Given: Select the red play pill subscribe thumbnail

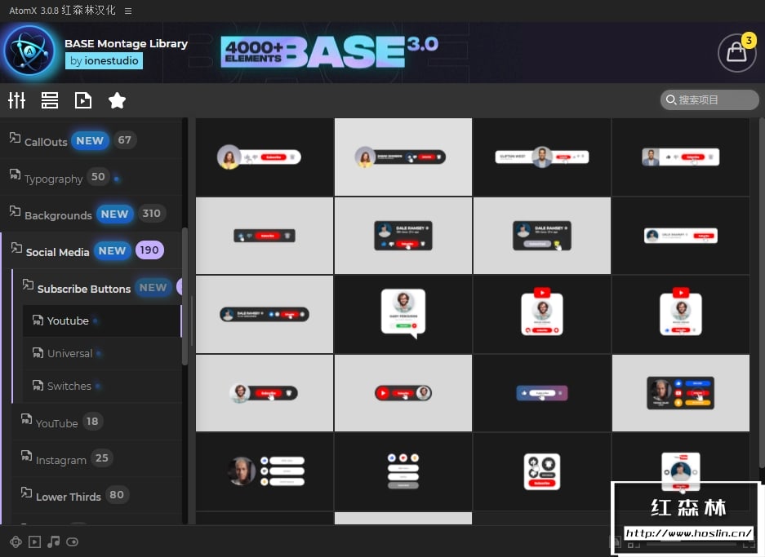Looking at the screenshot, I should point(403,393).
